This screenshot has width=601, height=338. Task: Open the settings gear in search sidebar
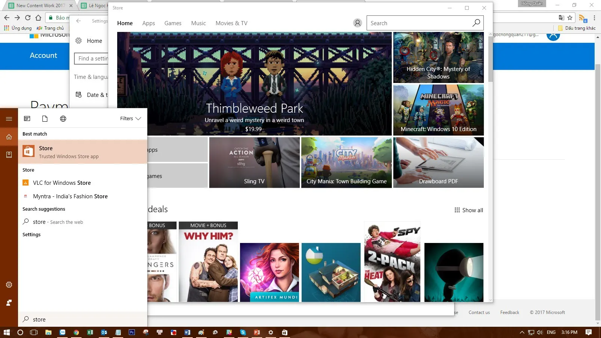[x=9, y=285]
